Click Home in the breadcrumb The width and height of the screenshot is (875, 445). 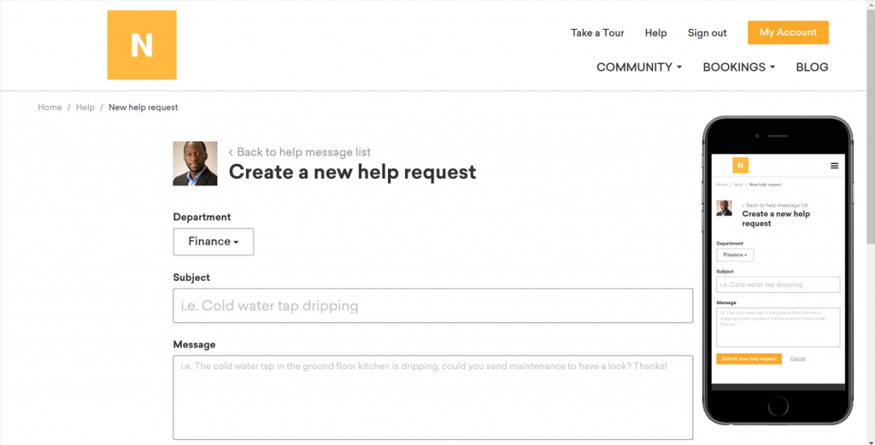click(x=50, y=108)
